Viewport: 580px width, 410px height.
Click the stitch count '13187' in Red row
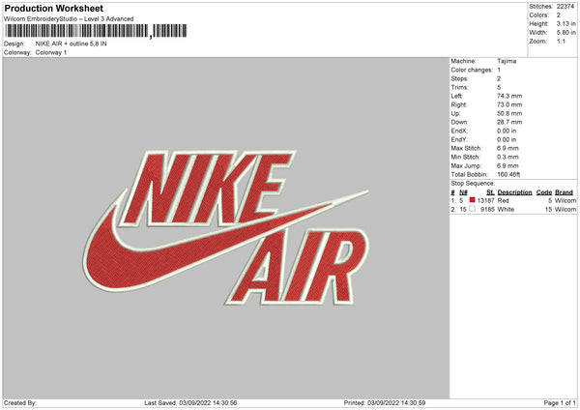[x=485, y=200]
